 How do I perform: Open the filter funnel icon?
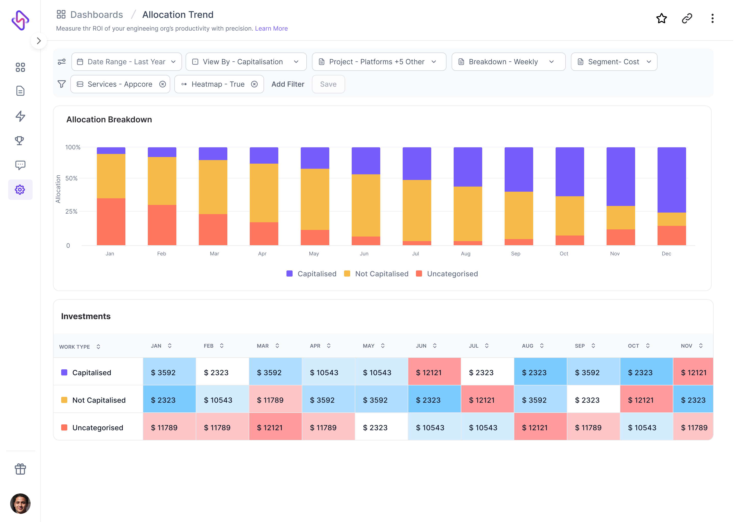[x=61, y=84]
